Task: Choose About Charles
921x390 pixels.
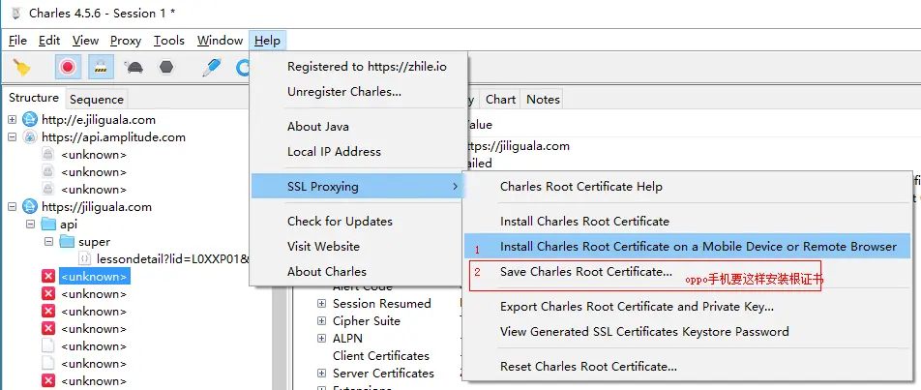Action: [x=327, y=272]
